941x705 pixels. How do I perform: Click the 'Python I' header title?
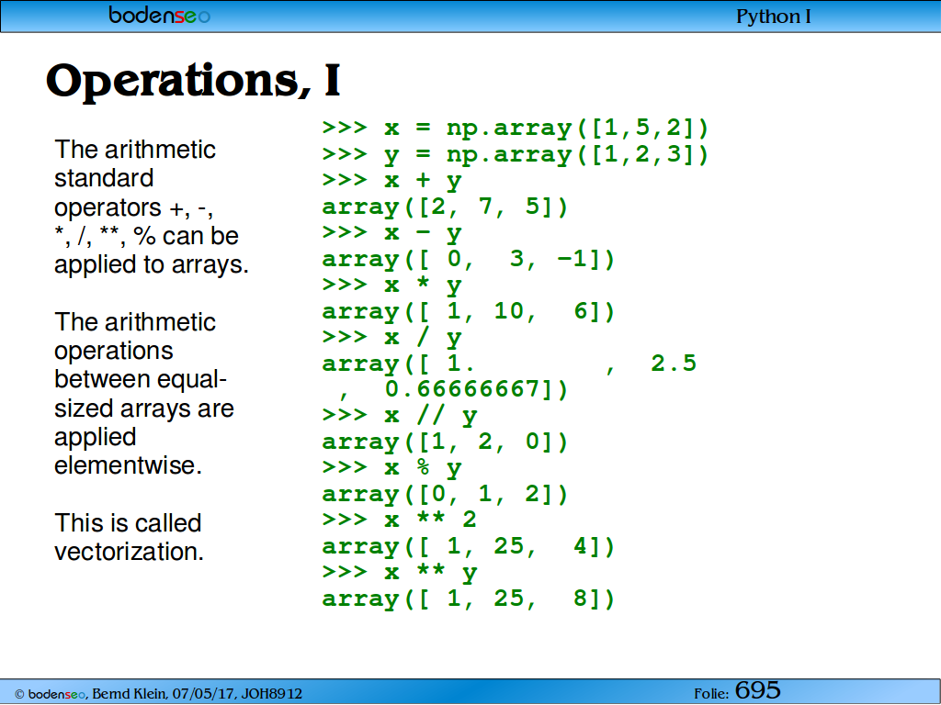pos(773,17)
